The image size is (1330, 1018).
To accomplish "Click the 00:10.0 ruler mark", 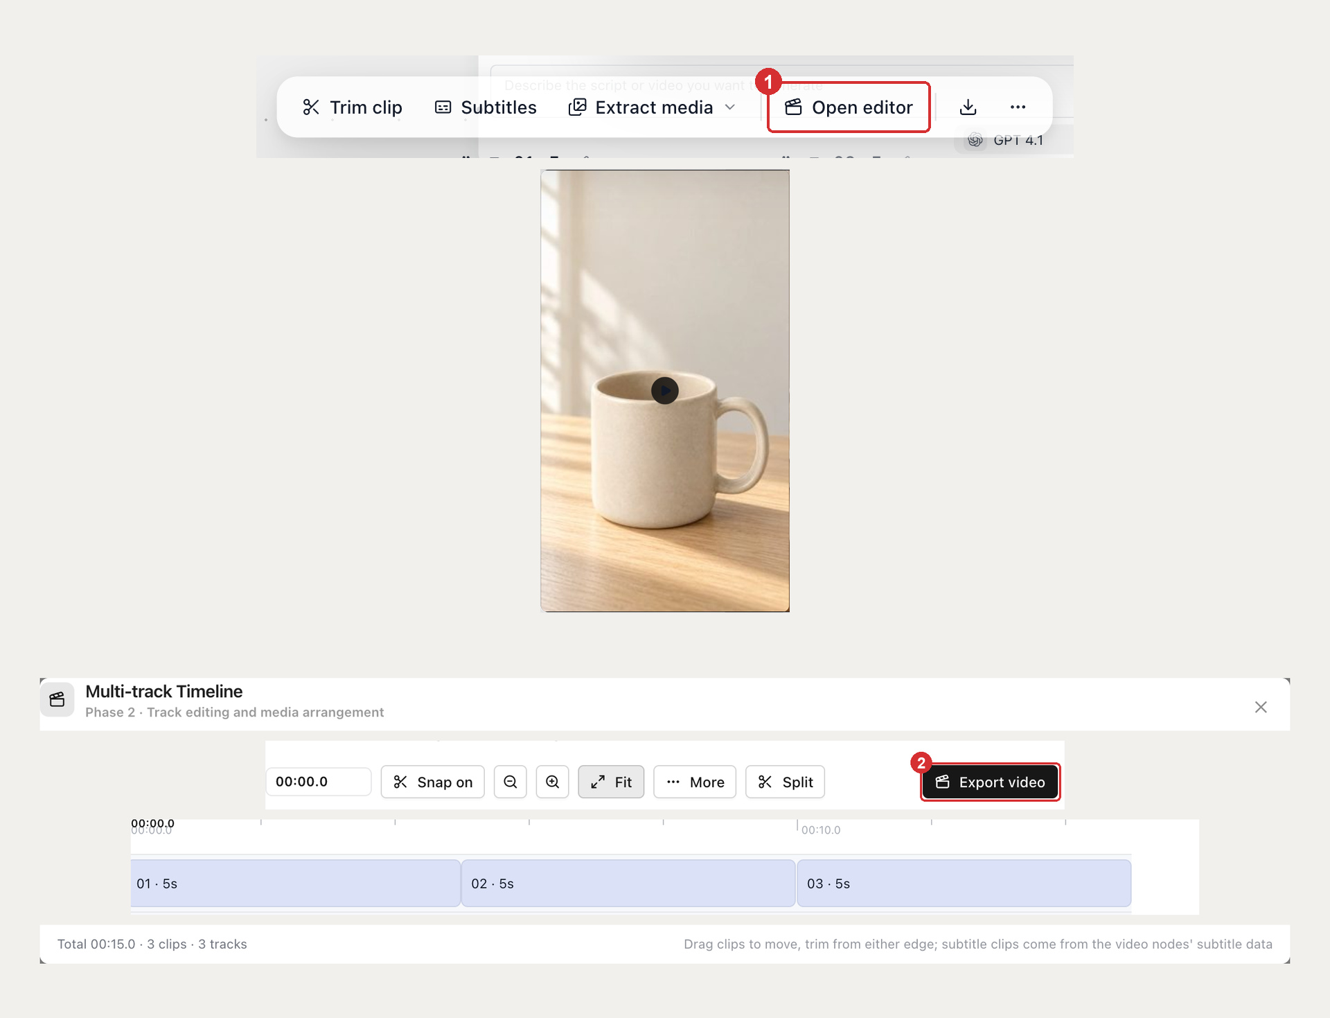I will click(x=820, y=830).
